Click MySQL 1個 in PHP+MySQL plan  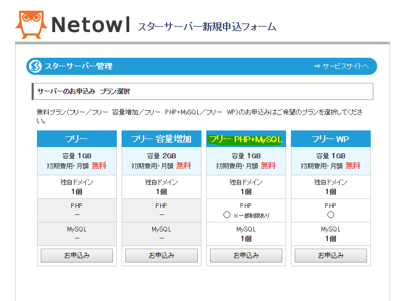246,234
